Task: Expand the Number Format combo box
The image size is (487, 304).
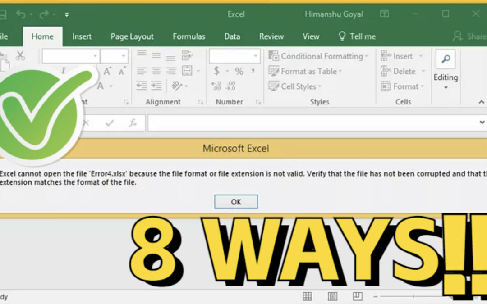Action: coord(256,56)
